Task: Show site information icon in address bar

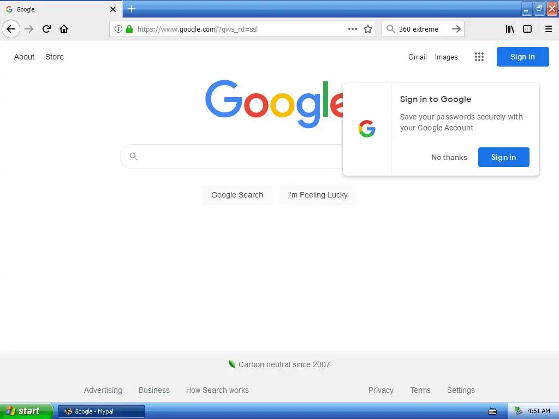Action: [x=118, y=29]
